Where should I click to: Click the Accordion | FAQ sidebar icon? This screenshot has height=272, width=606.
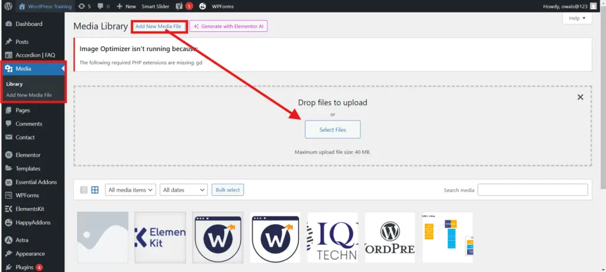click(x=8, y=55)
